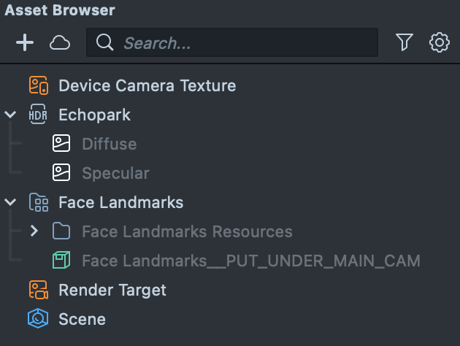Click the Face Landmarks package icon
This screenshot has width=460, height=346.
click(38, 202)
